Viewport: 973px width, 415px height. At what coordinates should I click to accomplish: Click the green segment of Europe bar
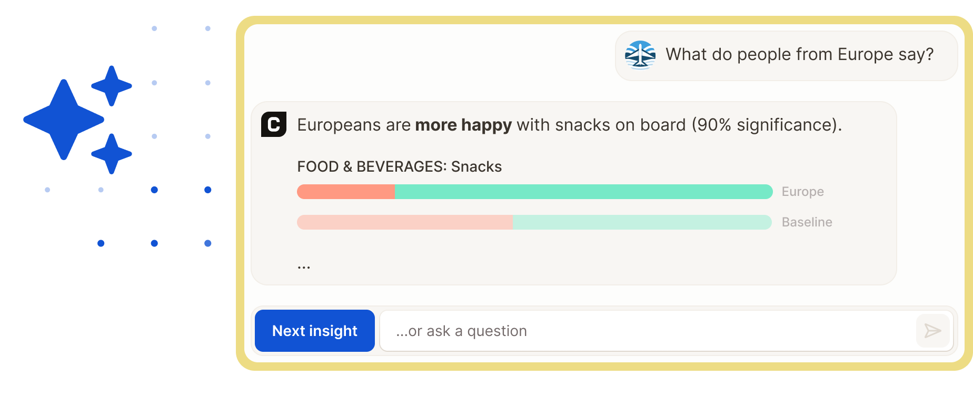coord(584,192)
